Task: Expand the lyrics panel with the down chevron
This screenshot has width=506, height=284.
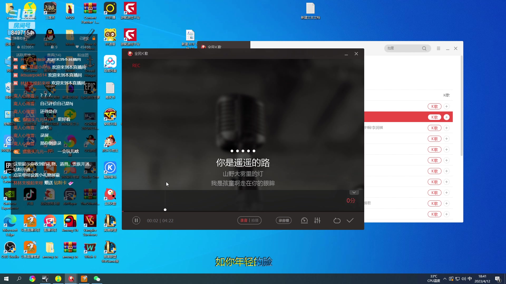Action: pyautogui.click(x=354, y=192)
